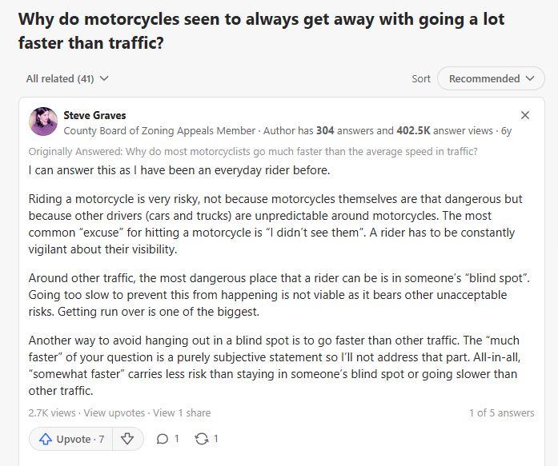This screenshot has height=466, width=558.
Task: Click the upvote count 7
Action: point(102,439)
